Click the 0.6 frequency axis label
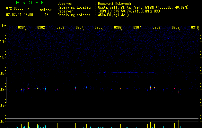Image resolution: width=202 pixels, height=128 pixels. pos(3,122)
